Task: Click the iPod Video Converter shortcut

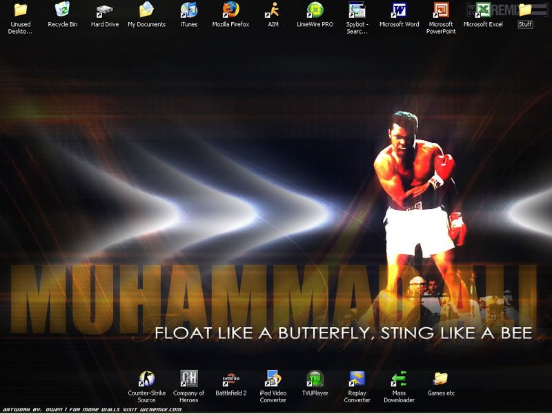Action: [273, 378]
